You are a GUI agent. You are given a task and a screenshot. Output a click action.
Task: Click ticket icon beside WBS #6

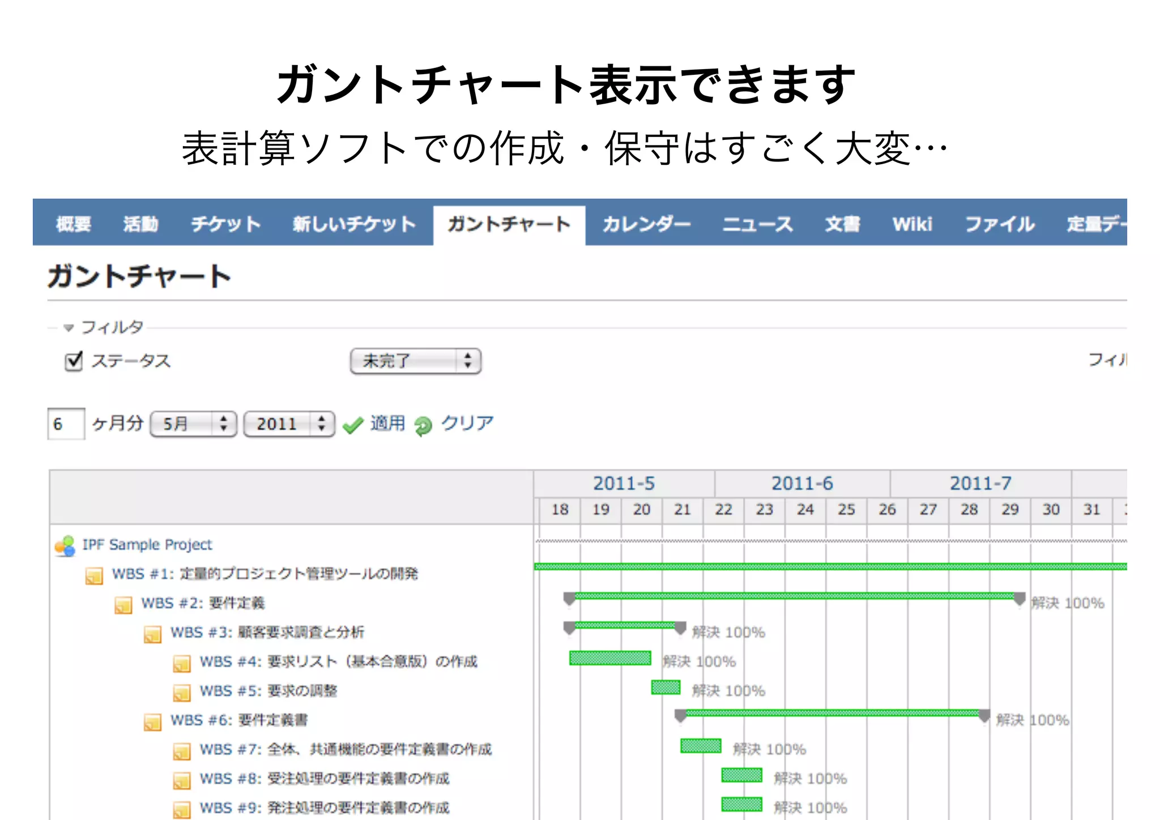pyautogui.click(x=153, y=723)
